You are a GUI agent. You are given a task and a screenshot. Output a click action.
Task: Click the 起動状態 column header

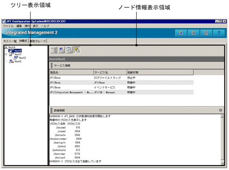[160, 72]
